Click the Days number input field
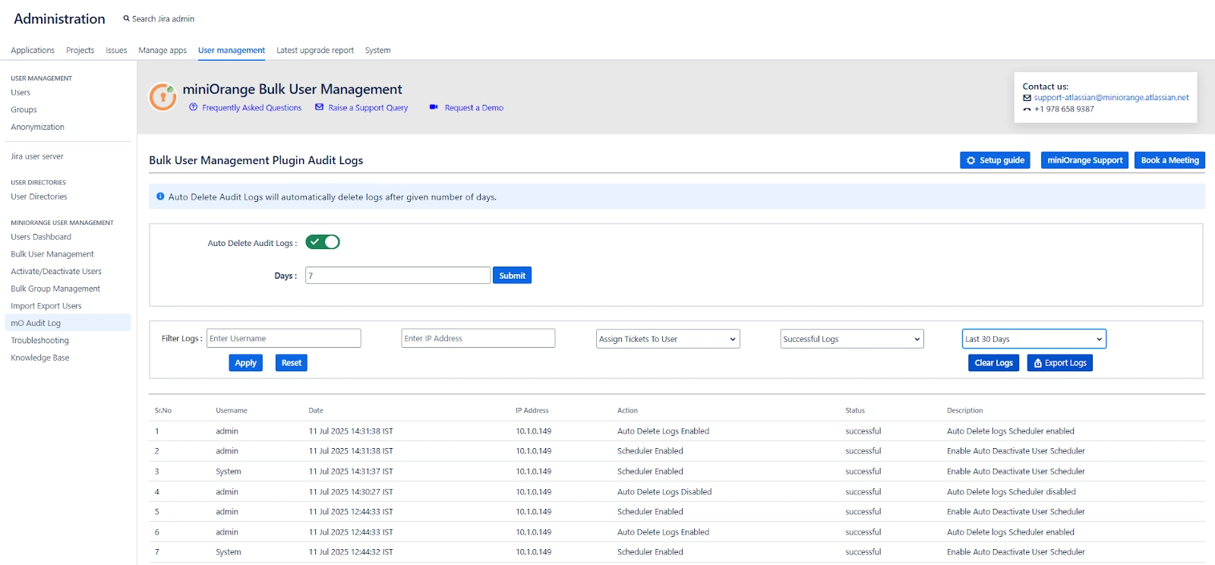Screen dimensions: 1215x565 point(398,275)
